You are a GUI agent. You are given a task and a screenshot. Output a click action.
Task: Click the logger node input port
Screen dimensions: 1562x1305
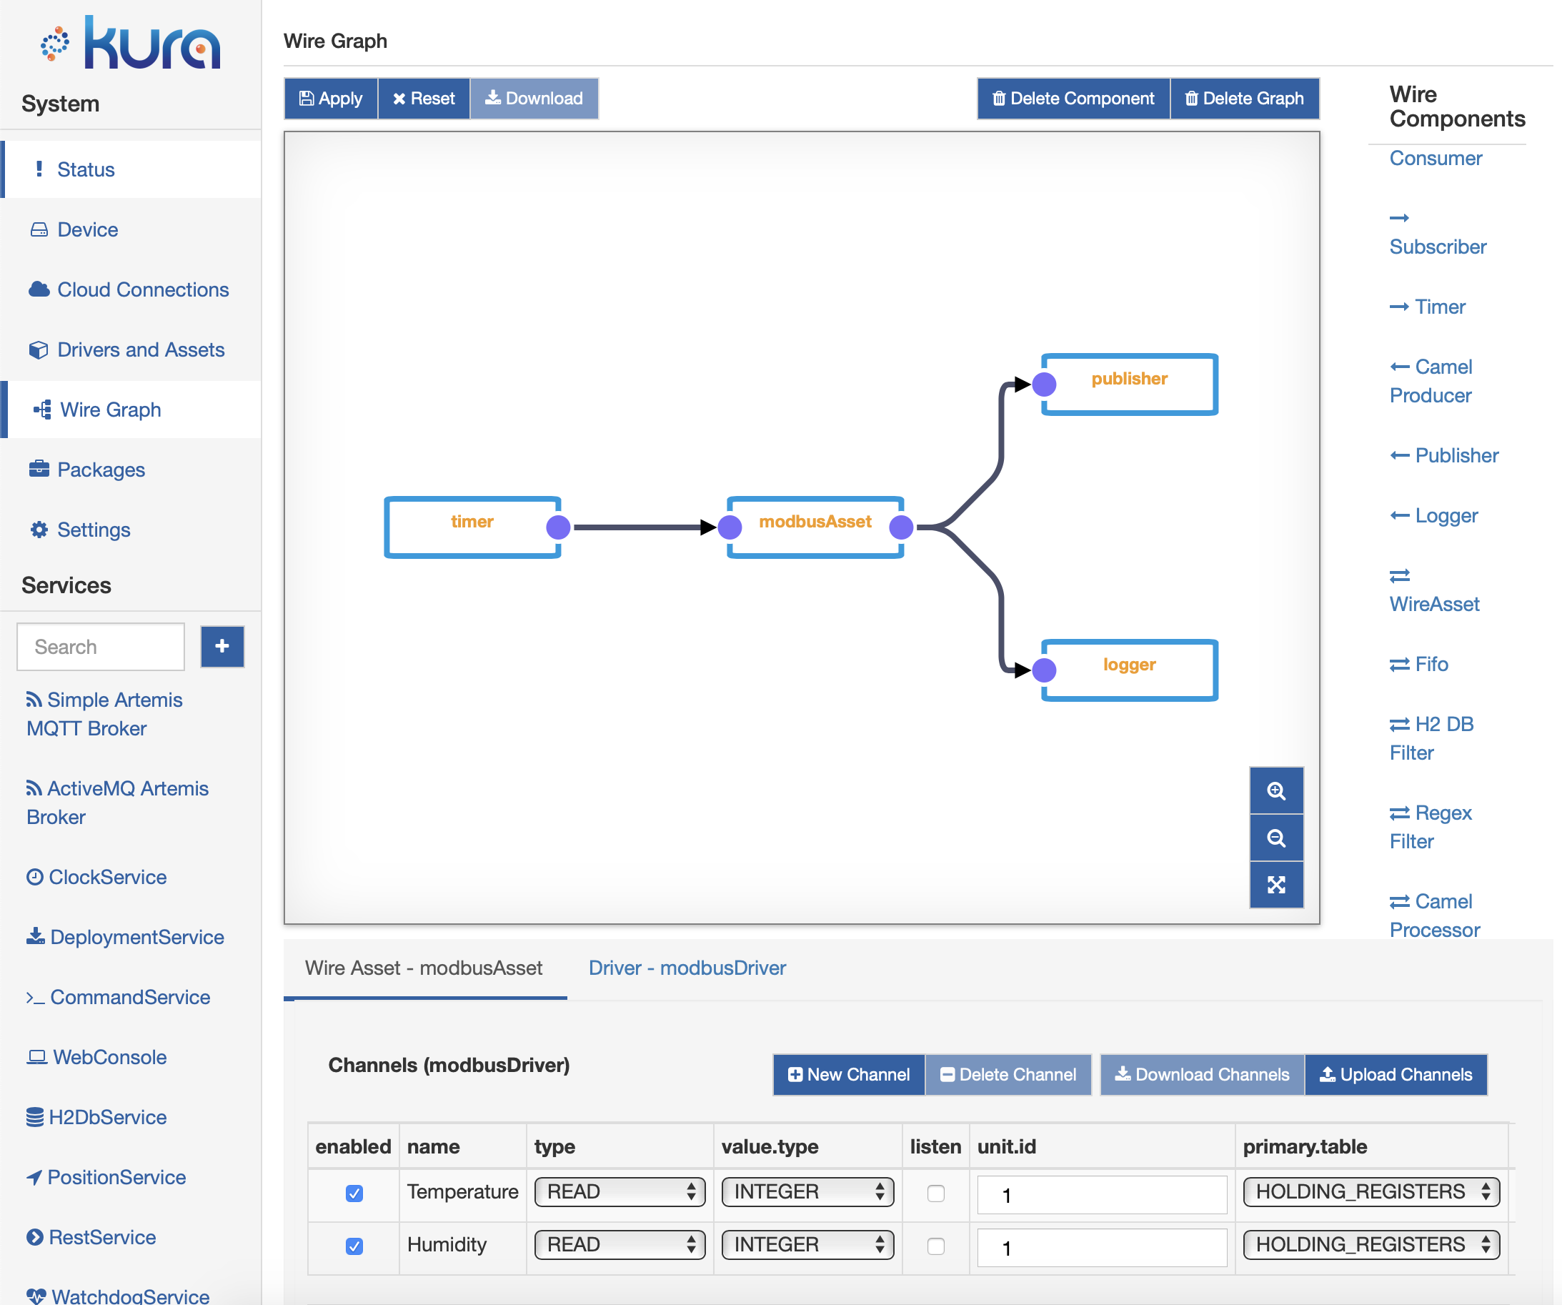(x=1044, y=670)
